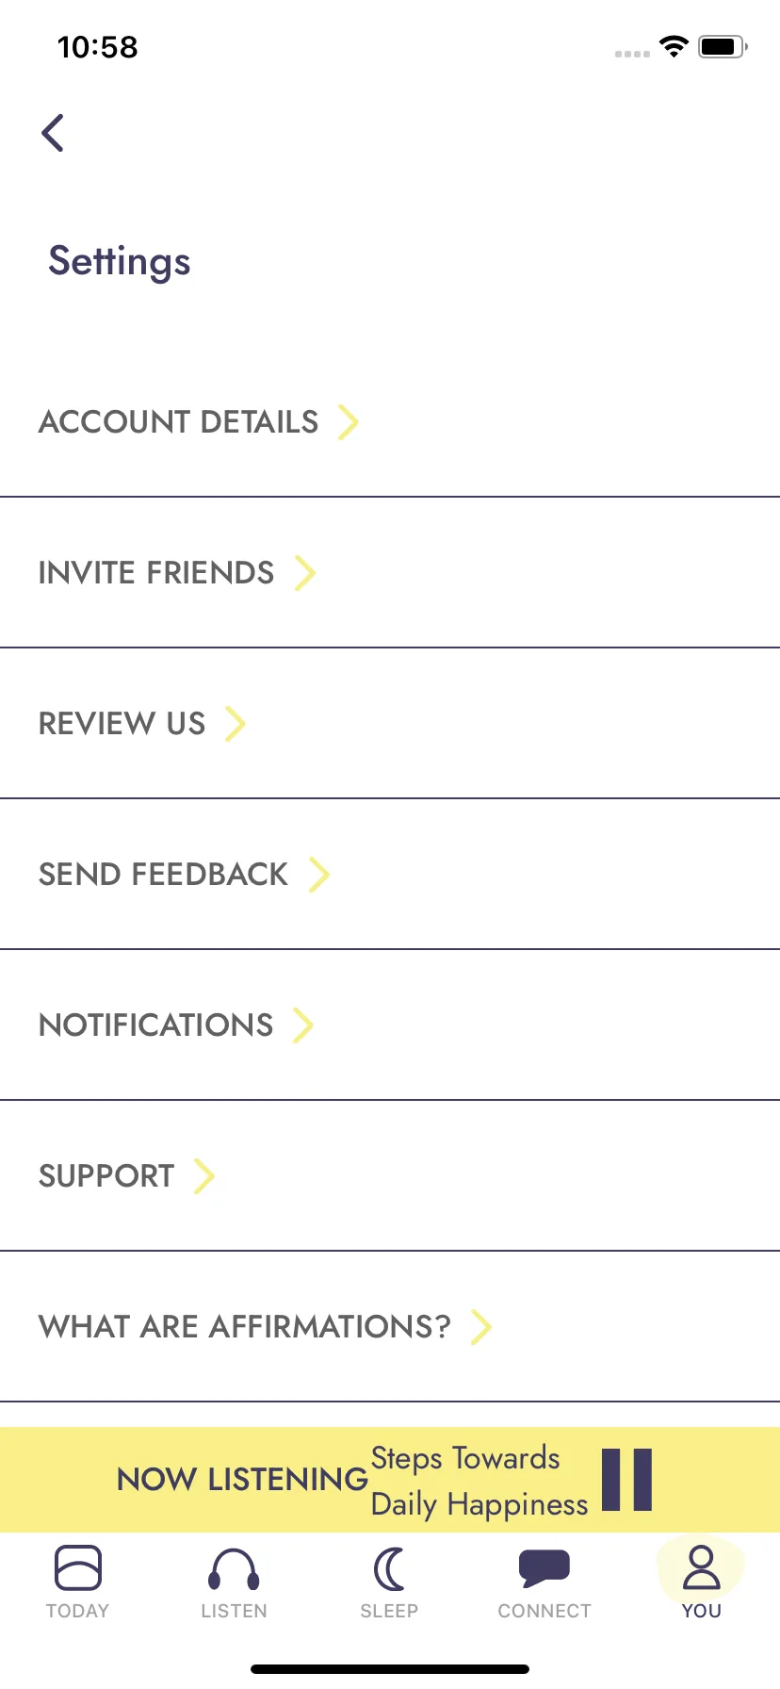780x1689 pixels.
Task: Open the Sleep moon icon
Action: pos(389,1569)
